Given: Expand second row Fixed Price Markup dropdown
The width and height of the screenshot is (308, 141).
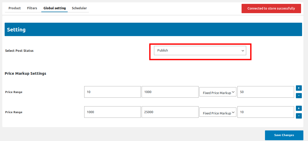Looking at the screenshot, I should 218,112.
